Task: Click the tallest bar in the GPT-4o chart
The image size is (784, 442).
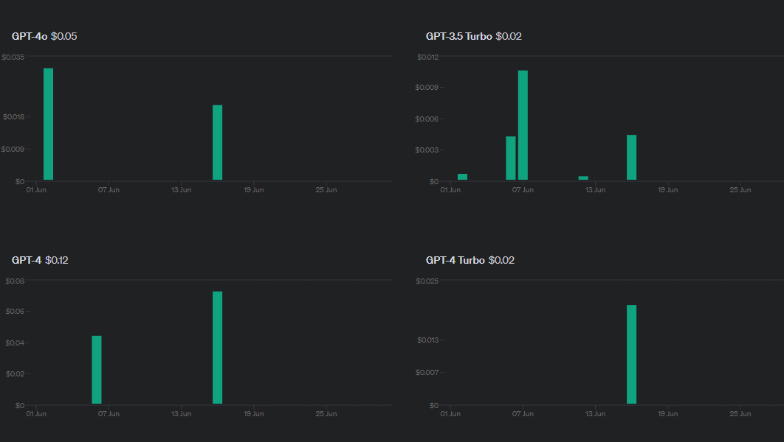Action: [x=49, y=124]
